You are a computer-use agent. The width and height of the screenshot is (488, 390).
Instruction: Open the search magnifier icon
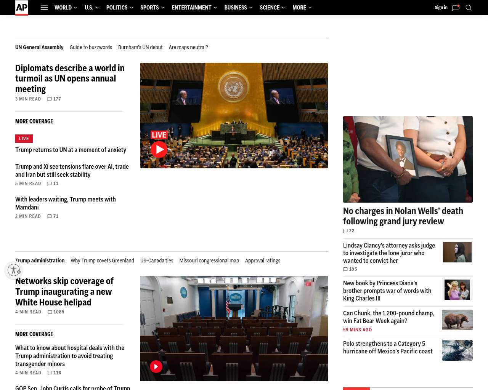469,8
